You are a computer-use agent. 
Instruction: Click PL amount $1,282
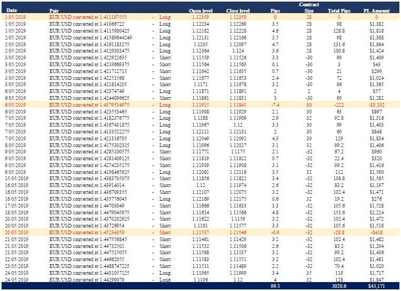376,98
